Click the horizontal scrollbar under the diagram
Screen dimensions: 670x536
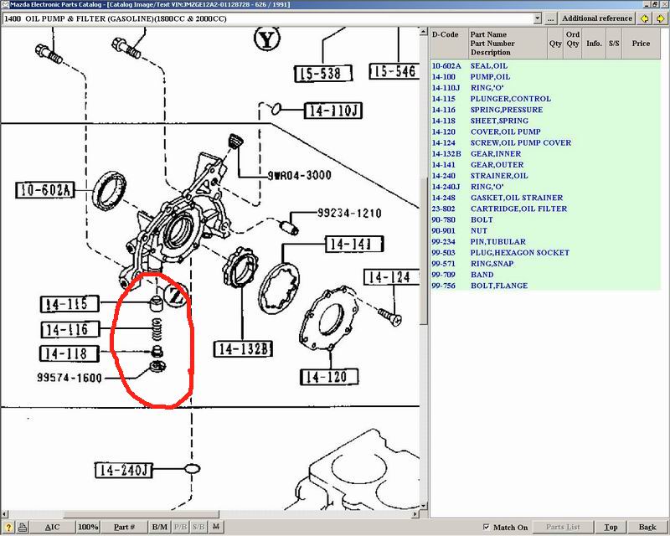click(210, 514)
